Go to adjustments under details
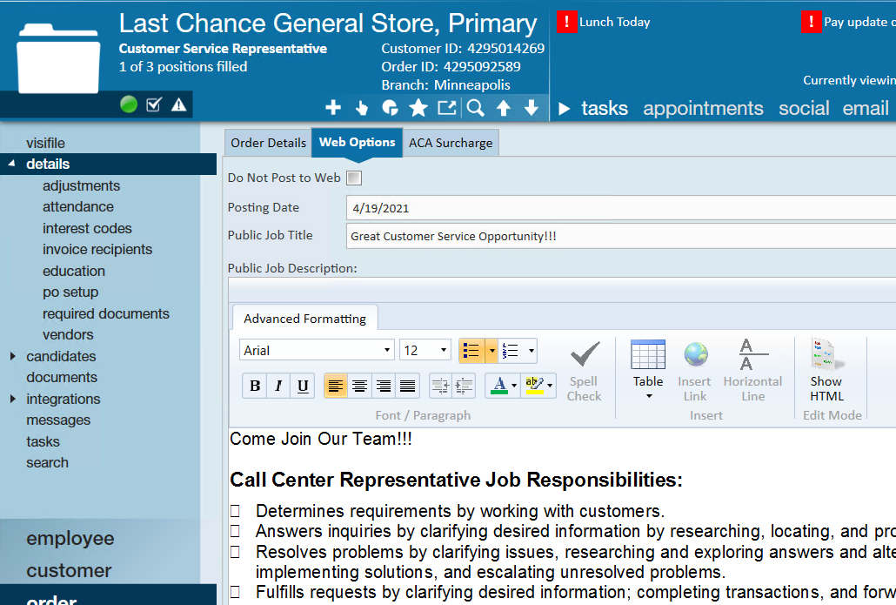This screenshot has width=896, height=605. [81, 185]
